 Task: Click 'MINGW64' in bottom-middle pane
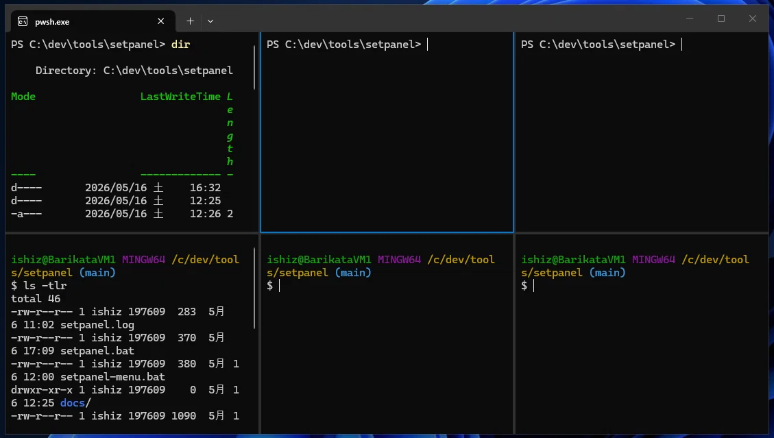click(400, 260)
